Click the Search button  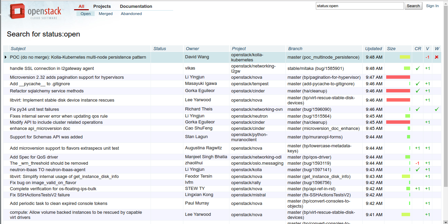[x=413, y=6]
